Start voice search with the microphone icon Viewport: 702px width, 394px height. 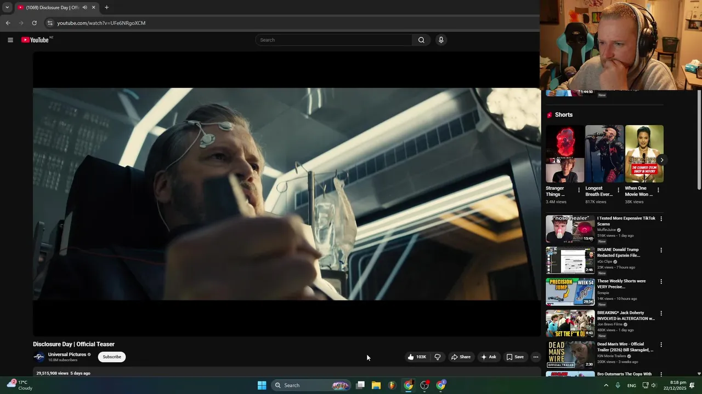440,40
